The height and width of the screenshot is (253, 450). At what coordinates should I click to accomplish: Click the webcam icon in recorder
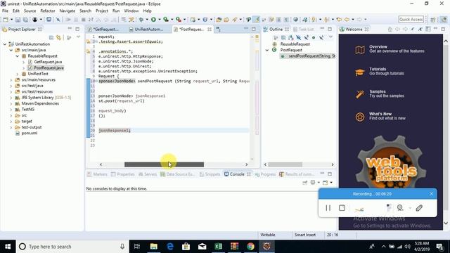click(x=400, y=208)
